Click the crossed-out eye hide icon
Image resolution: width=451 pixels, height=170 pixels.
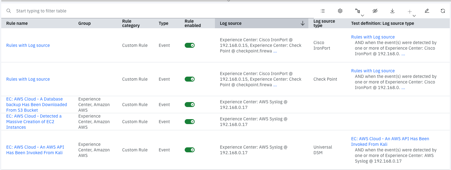[375, 11]
